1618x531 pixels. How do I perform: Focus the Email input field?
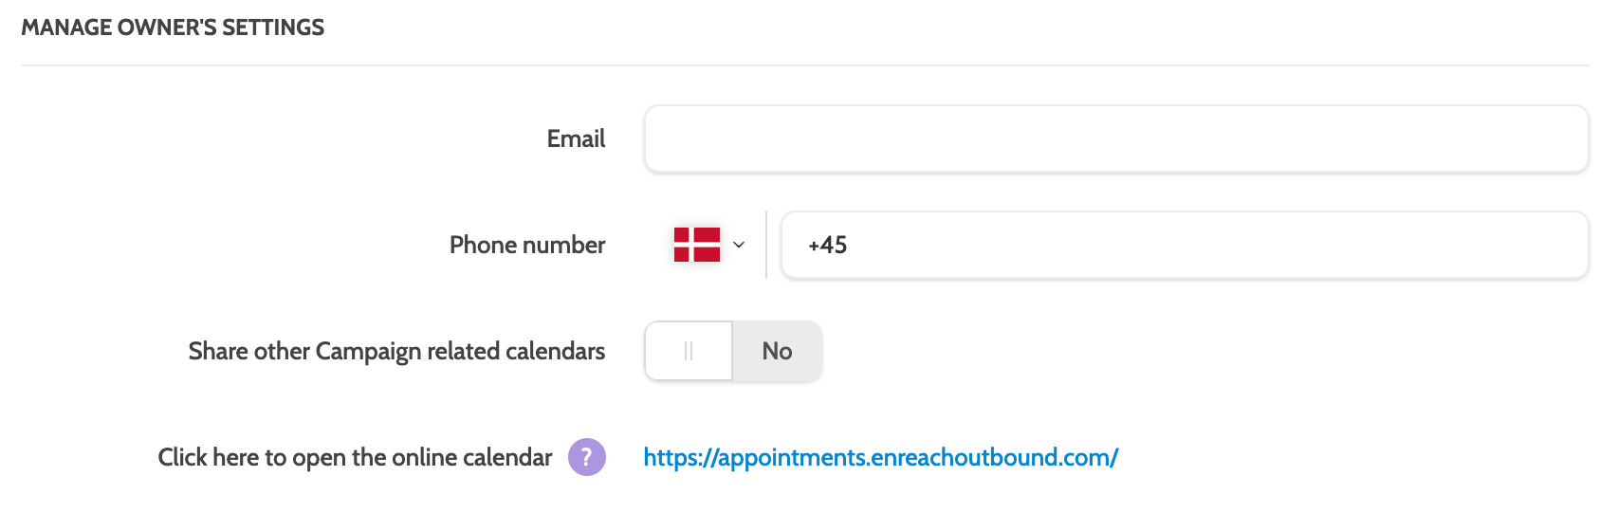click(x=1115, y=138)
